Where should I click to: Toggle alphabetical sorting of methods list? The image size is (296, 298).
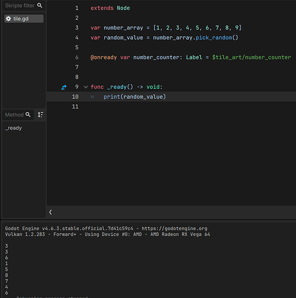tap(40, 114)
